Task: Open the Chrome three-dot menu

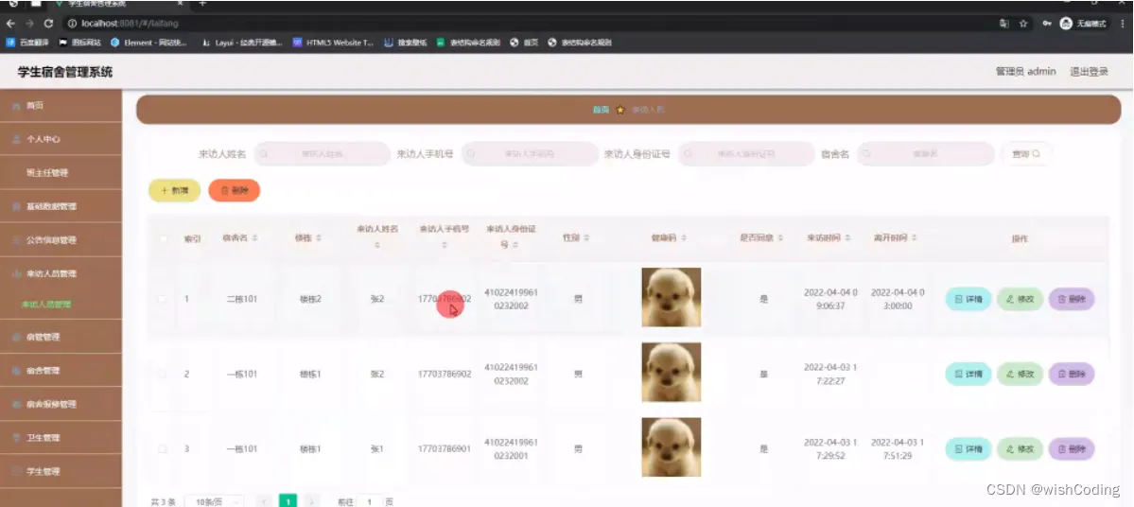Action: [x=1122, y=23]
